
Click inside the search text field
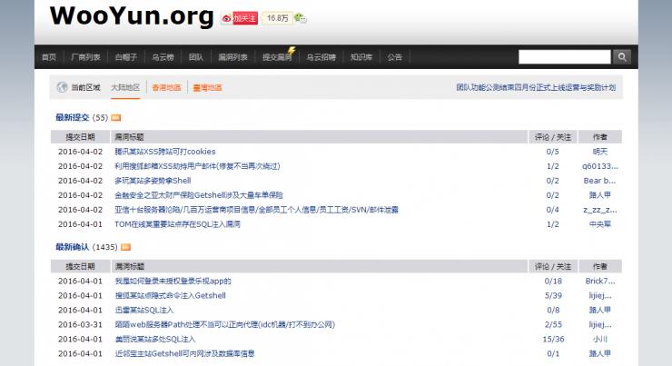tap(563, 56)
